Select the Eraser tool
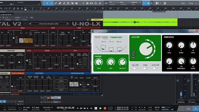Viewport: 199px width, 112px height. tap(60, 3)
